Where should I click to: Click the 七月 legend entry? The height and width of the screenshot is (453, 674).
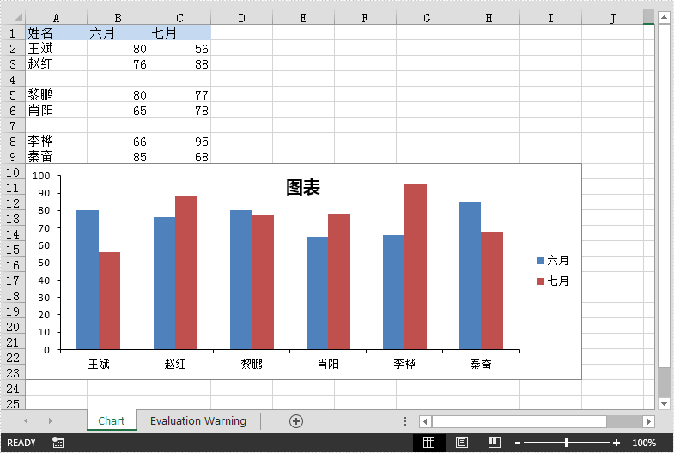coord(553,281)
